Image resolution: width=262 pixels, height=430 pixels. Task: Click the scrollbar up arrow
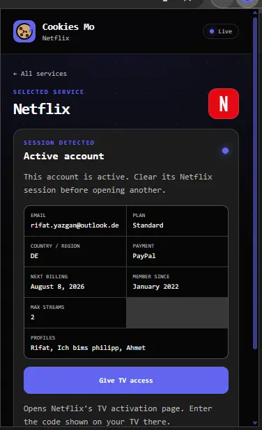pos(255,13)
